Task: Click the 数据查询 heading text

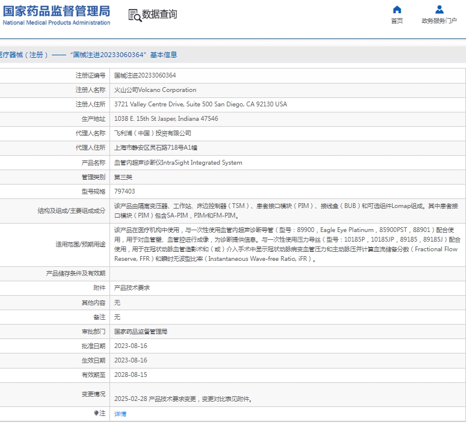Action: point(159,14)
